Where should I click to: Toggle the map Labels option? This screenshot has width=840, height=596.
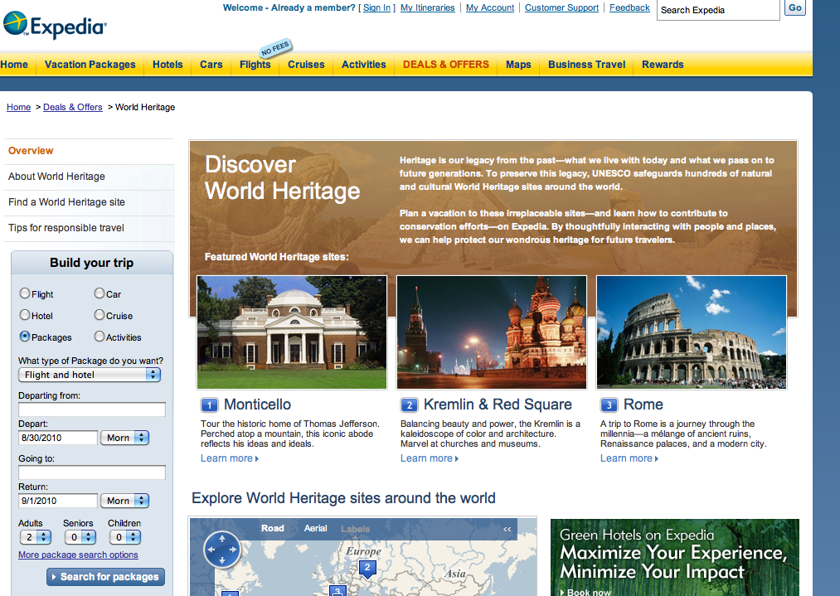[x=355, y=529]
